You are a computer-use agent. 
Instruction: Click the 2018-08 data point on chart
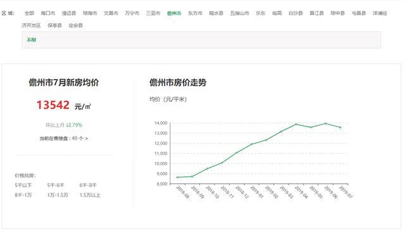(177, 177)
